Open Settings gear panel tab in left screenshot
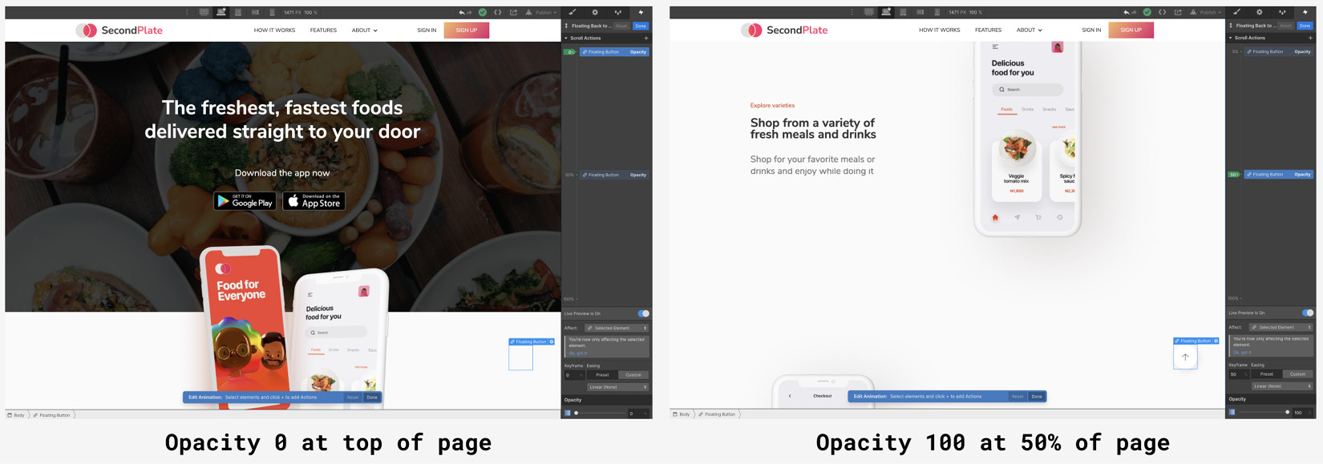The height and width of the screenshot is (464, 1323). click(x=595, y=12)
